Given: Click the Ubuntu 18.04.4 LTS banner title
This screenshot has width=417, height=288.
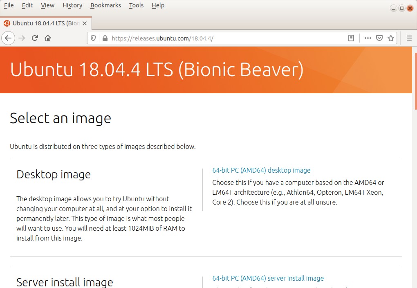Looking at the screenshot, I should click(x=157, y=70).
